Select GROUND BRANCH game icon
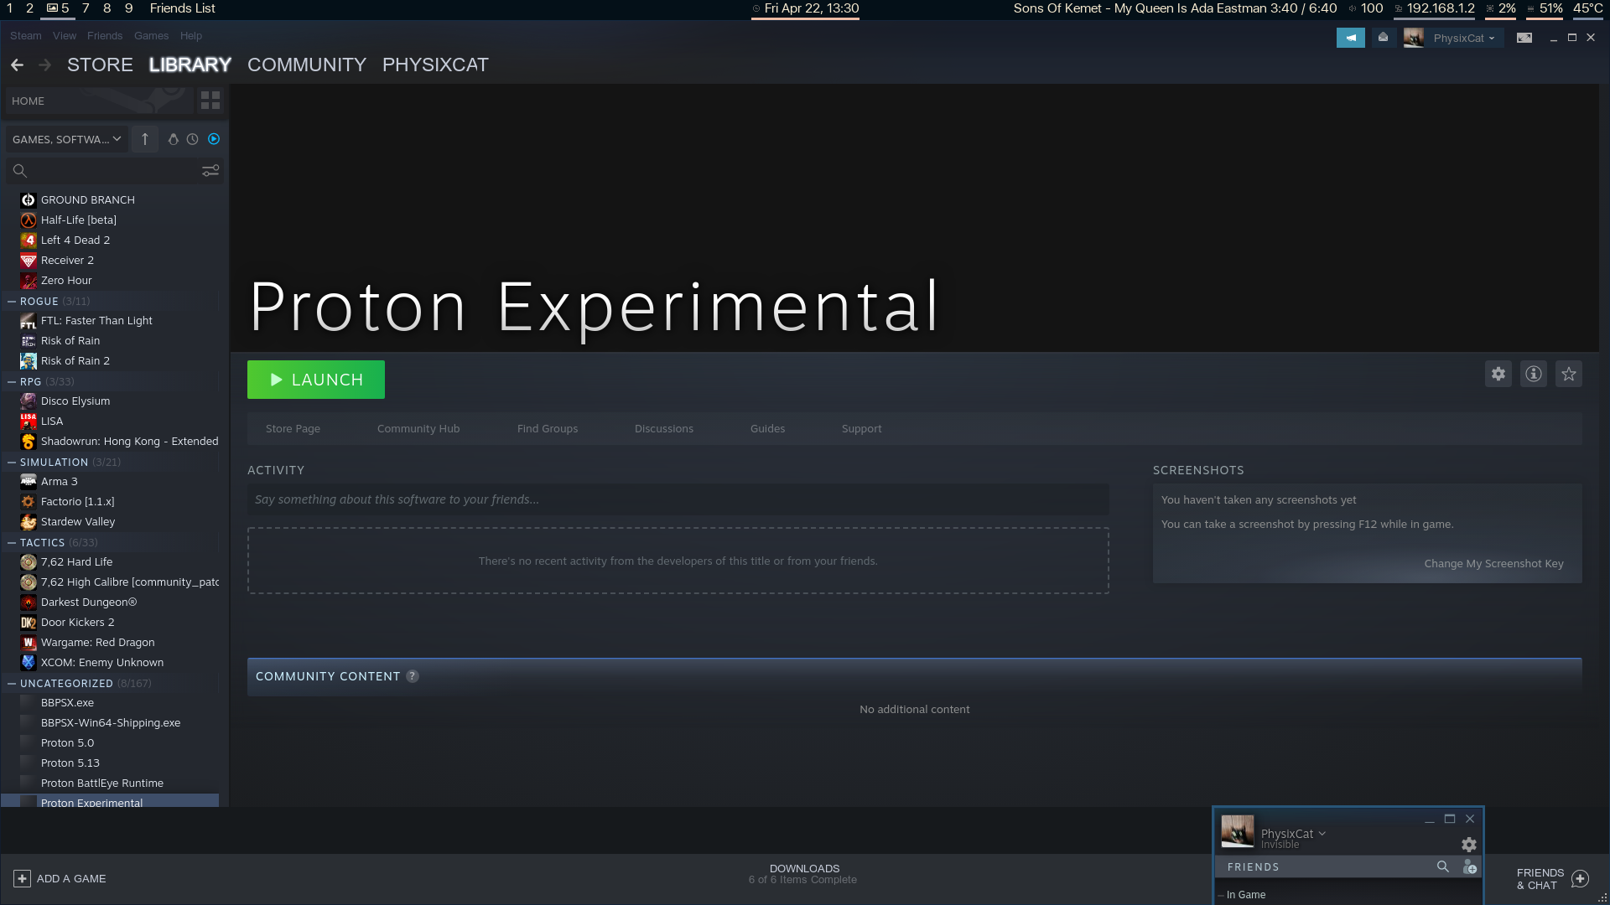This screenshot has width=1610, height=905. tap(29, 200)
